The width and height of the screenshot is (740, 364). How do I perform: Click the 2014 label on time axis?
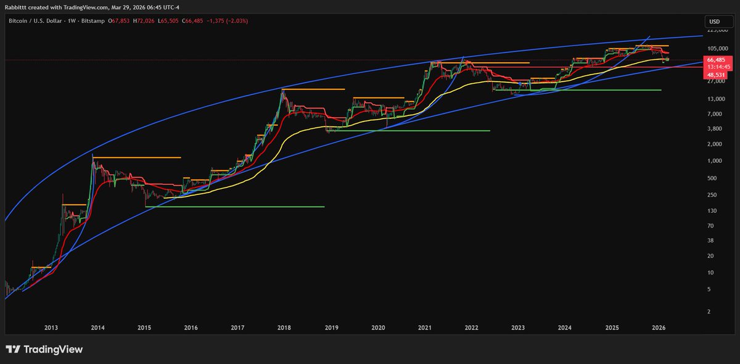pos(97,328)
